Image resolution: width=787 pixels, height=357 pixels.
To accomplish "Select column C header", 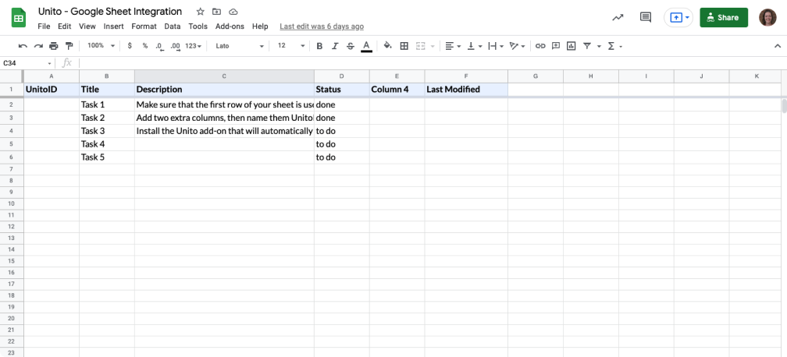I will click(224, 76).
